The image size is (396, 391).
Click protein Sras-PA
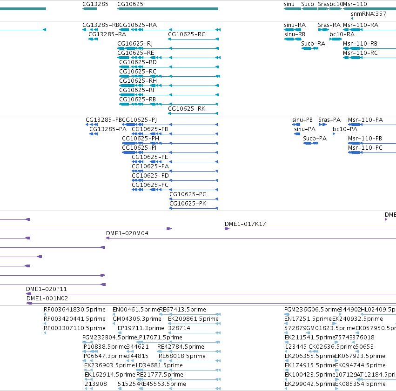329,120
